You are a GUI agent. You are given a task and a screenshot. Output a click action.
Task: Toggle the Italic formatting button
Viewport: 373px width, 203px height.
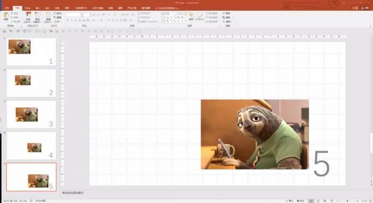tap(72, 20)
